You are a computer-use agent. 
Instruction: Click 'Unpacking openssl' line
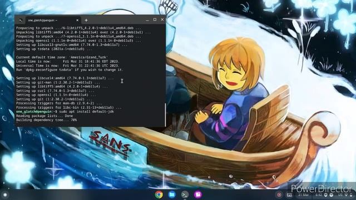pyautogui.click(x=78, y=41)
